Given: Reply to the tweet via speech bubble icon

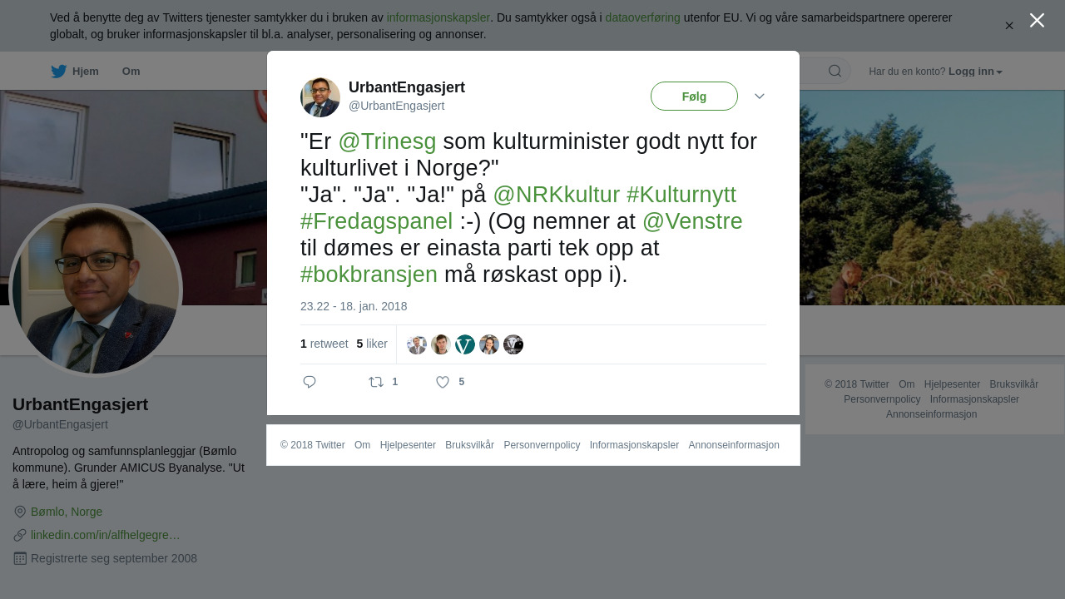Looking at the screenshot, I should 310,382.
